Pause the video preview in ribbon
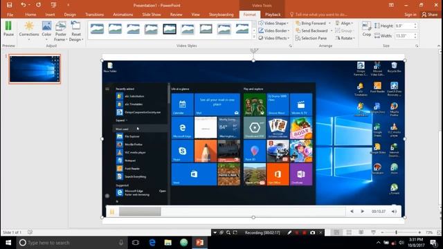The image size is (443, 249). pos(8,28)
